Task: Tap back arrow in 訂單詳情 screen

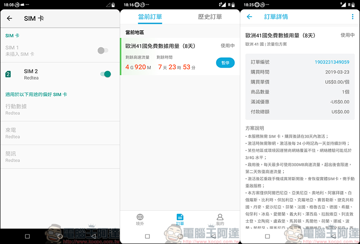Action: click(x=249, y=17)
